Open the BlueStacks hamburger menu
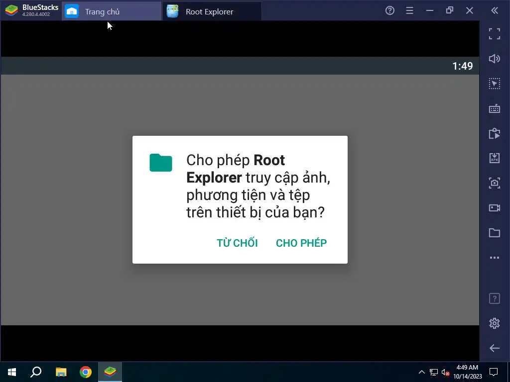510x382 pixels. click(x=409, y=11)
